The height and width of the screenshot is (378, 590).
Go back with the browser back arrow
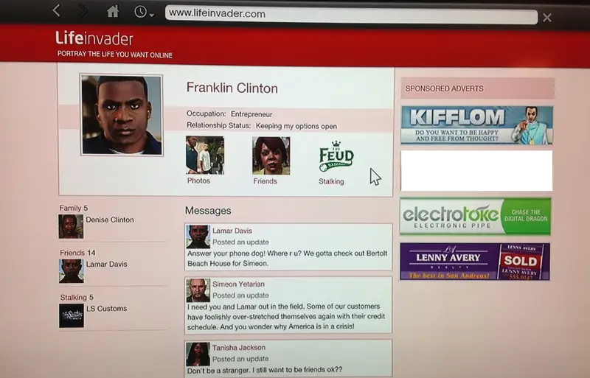pyautogui.click(x=57, y=10)
